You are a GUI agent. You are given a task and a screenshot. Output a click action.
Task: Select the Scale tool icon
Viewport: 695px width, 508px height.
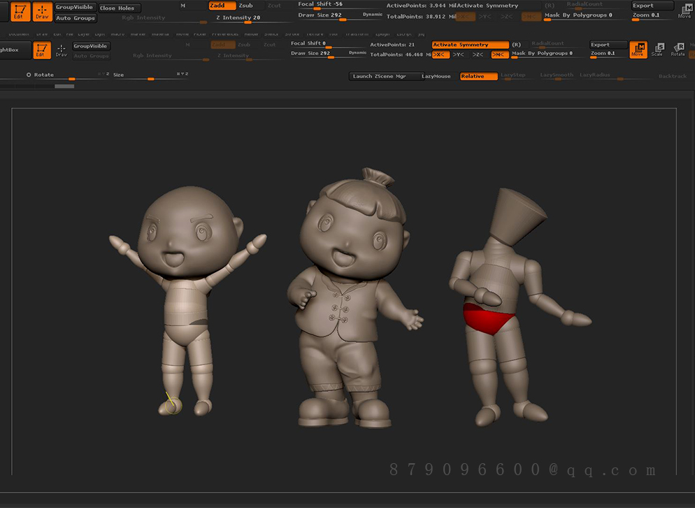[658, 49]
